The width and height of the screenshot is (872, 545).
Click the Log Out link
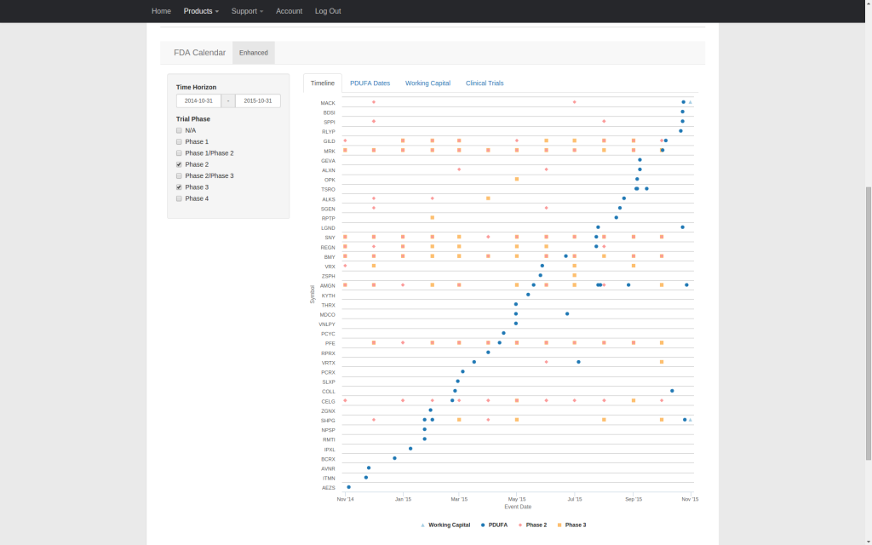[x=328, y=11]
